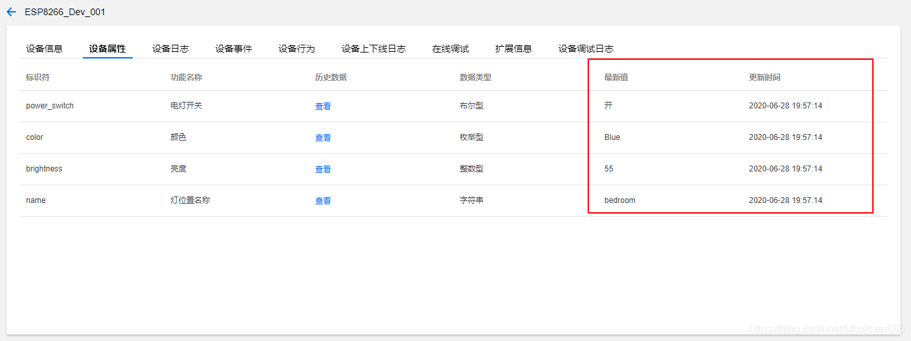The height and width of the screenshot is (341, 911).
Task: Click the latest value Blue
Action: (612, 137)
